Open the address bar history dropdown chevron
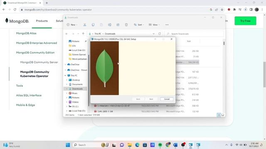The height and width of the screenshot is (149, 266). pos(153,34)
